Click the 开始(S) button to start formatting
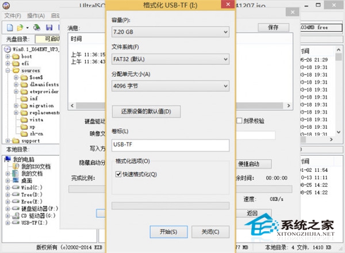Image resolution: width=345 pixels, height=253 pixels. [x=168, y=232]
